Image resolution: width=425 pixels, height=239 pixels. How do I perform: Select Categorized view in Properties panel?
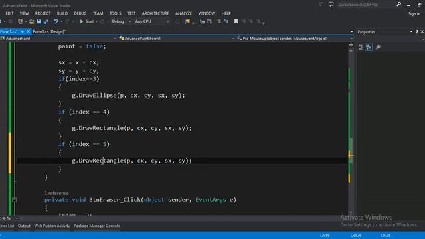pyautogui.click(x=361, y=47)
